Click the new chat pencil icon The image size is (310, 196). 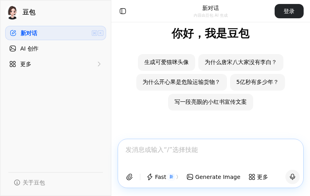13,33
